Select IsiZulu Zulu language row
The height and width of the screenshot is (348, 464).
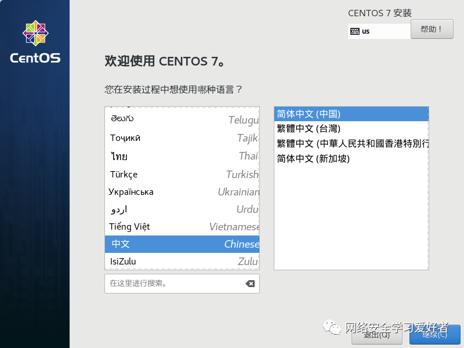(x=182, y=262)
